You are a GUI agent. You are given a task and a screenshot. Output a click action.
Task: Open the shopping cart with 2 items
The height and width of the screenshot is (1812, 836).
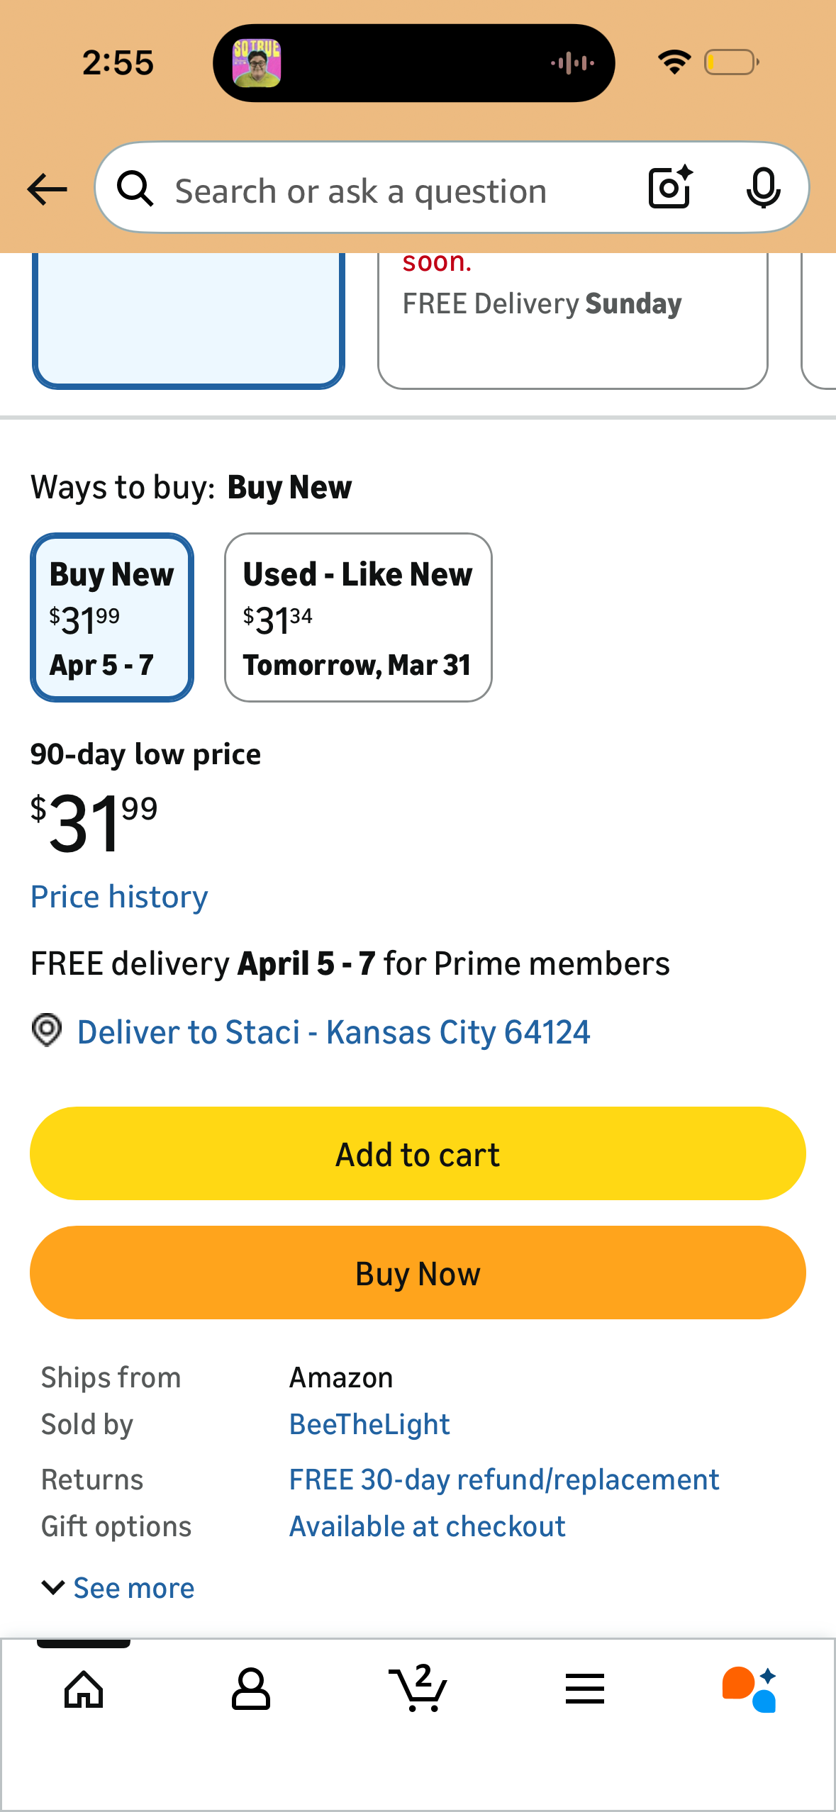[418, 1688]
